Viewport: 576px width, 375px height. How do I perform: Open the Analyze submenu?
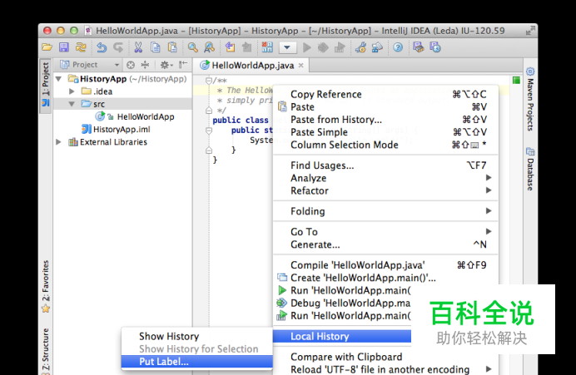click(x=385, y=178)
